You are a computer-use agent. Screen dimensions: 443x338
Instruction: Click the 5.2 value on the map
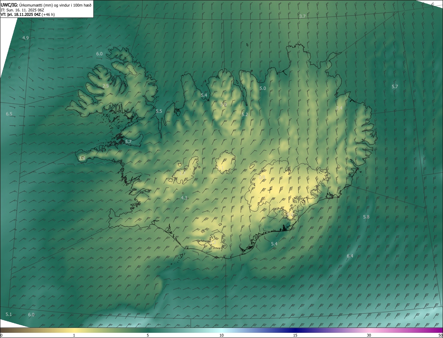coord(245,114)
